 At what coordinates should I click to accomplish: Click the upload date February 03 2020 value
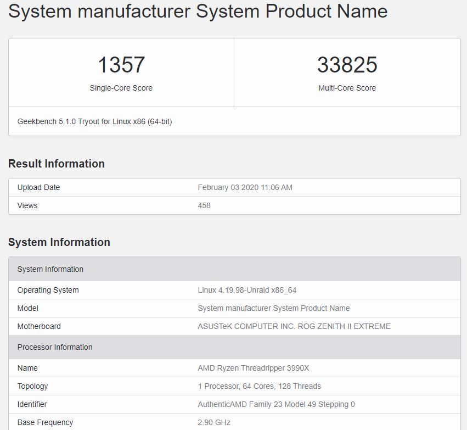pyautogui.click(x=245, y=187)
